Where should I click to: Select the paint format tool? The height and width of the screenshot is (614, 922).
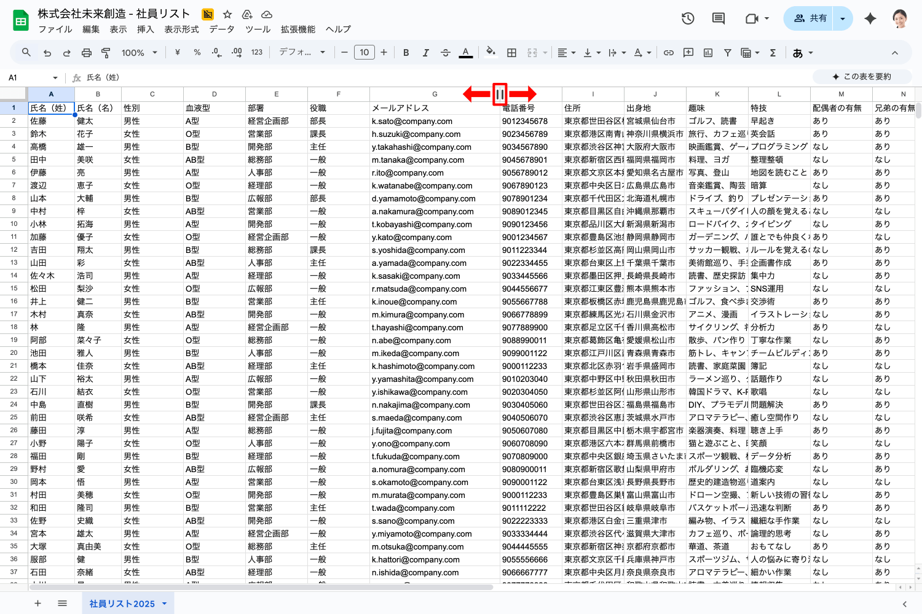106,53
